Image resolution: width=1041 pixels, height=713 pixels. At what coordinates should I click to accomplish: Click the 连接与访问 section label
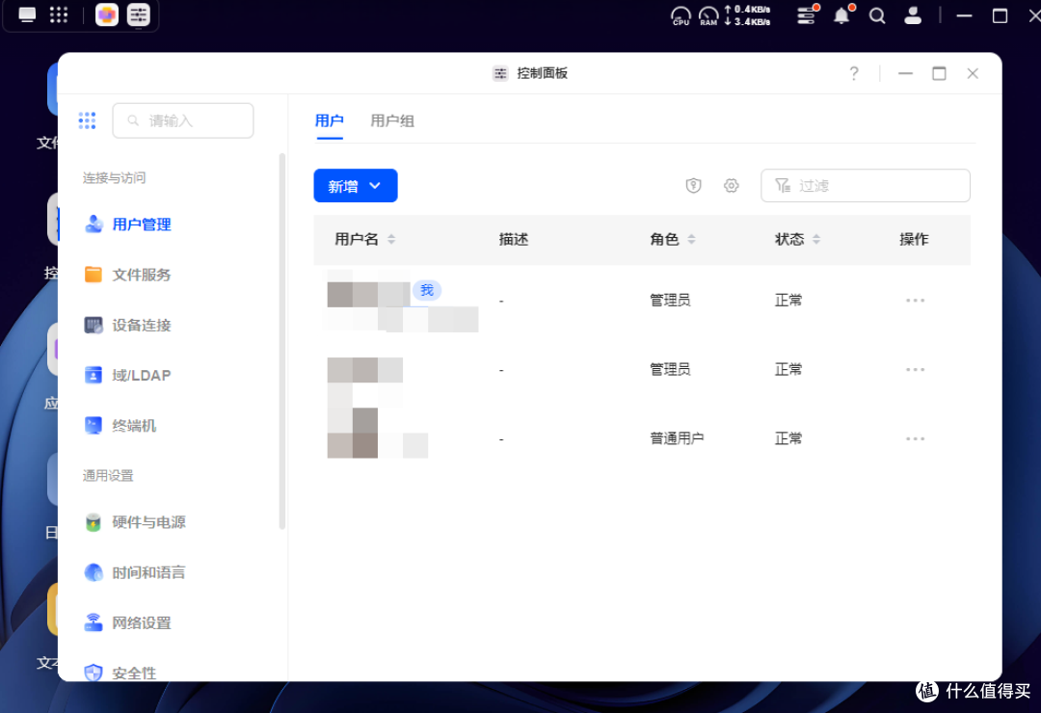pyautogui.click(x=114, y=177)
